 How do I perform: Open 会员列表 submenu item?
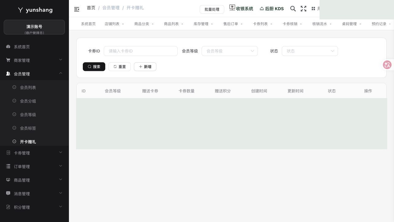point(34,87)
